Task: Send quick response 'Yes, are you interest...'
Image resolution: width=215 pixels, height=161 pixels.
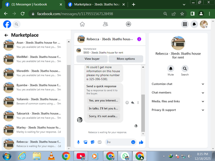Action: click(x=104, y=100)
